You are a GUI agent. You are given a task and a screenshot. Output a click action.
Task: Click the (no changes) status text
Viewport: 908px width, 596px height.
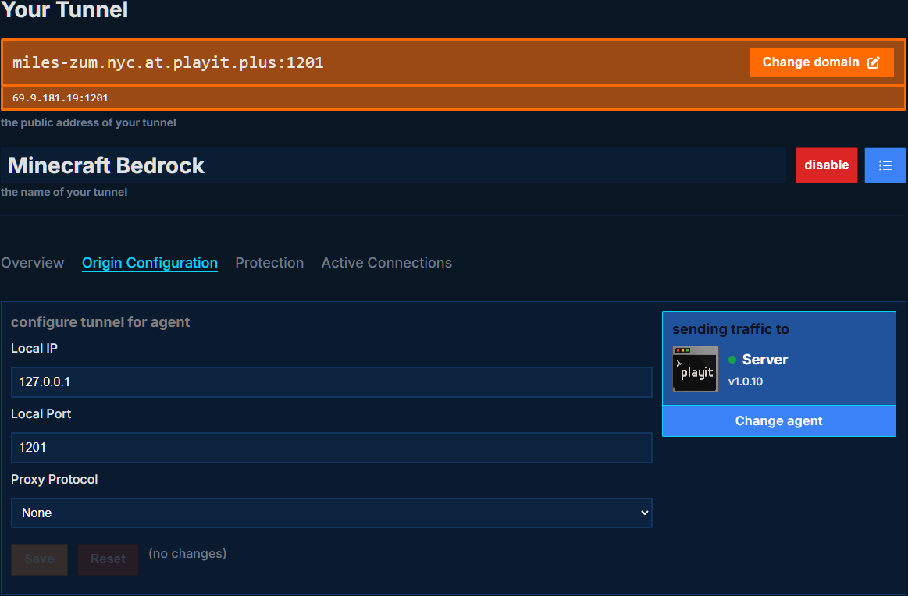(187, 554)
